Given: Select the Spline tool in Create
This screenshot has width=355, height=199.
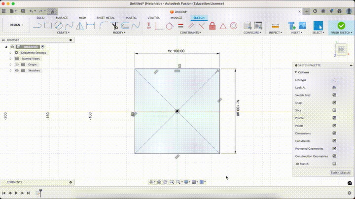Looking at the screenshot, I should pos(70,26).
